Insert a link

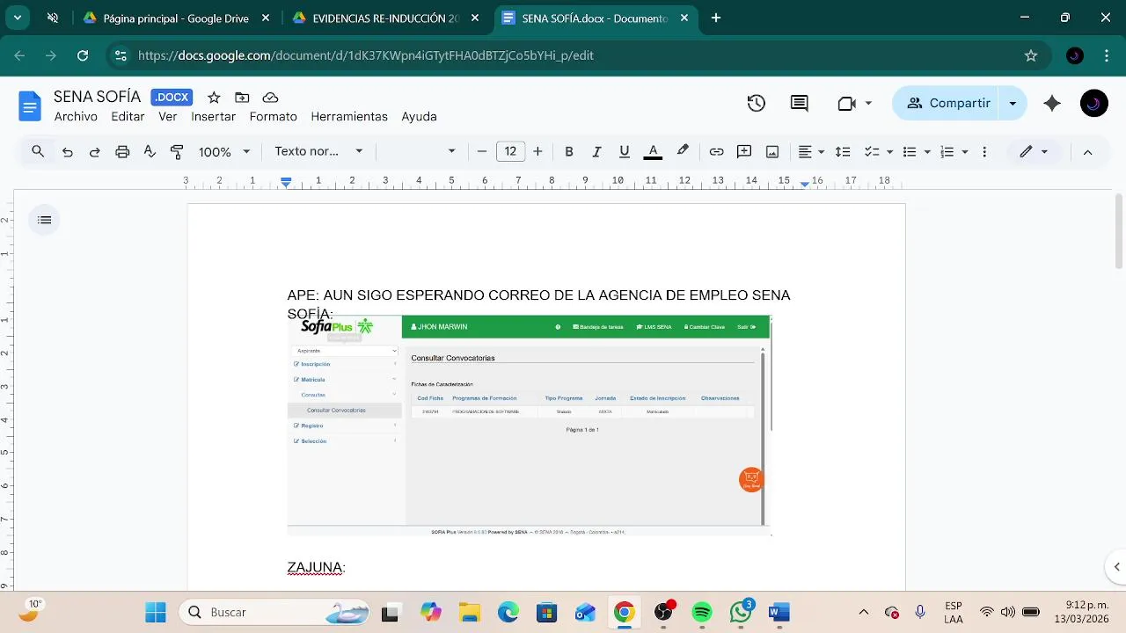[716, 152]
